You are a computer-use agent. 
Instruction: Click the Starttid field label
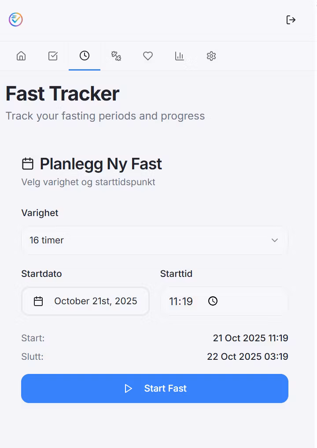(x=176, y=274)
